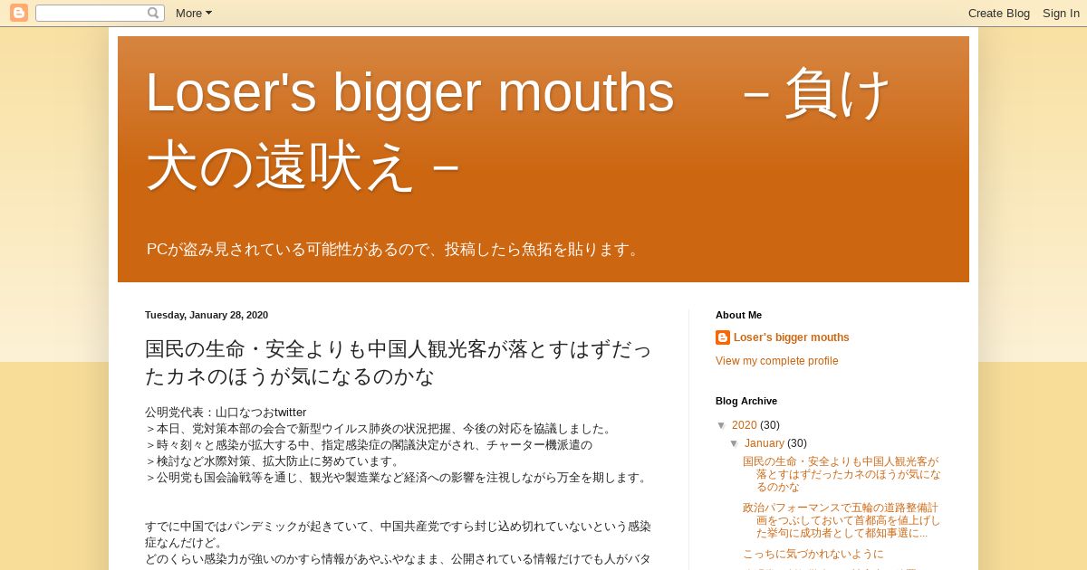
Task: Click the Blogger logo icon
Action: point(19,13)
